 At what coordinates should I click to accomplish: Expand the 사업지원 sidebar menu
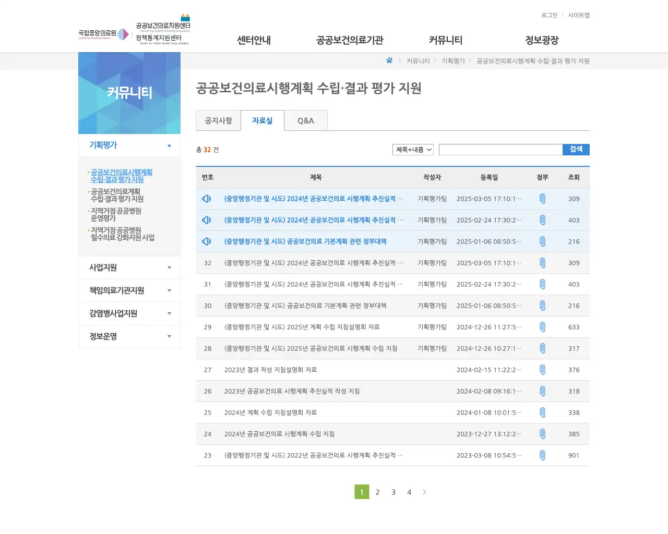click(129, 268)
